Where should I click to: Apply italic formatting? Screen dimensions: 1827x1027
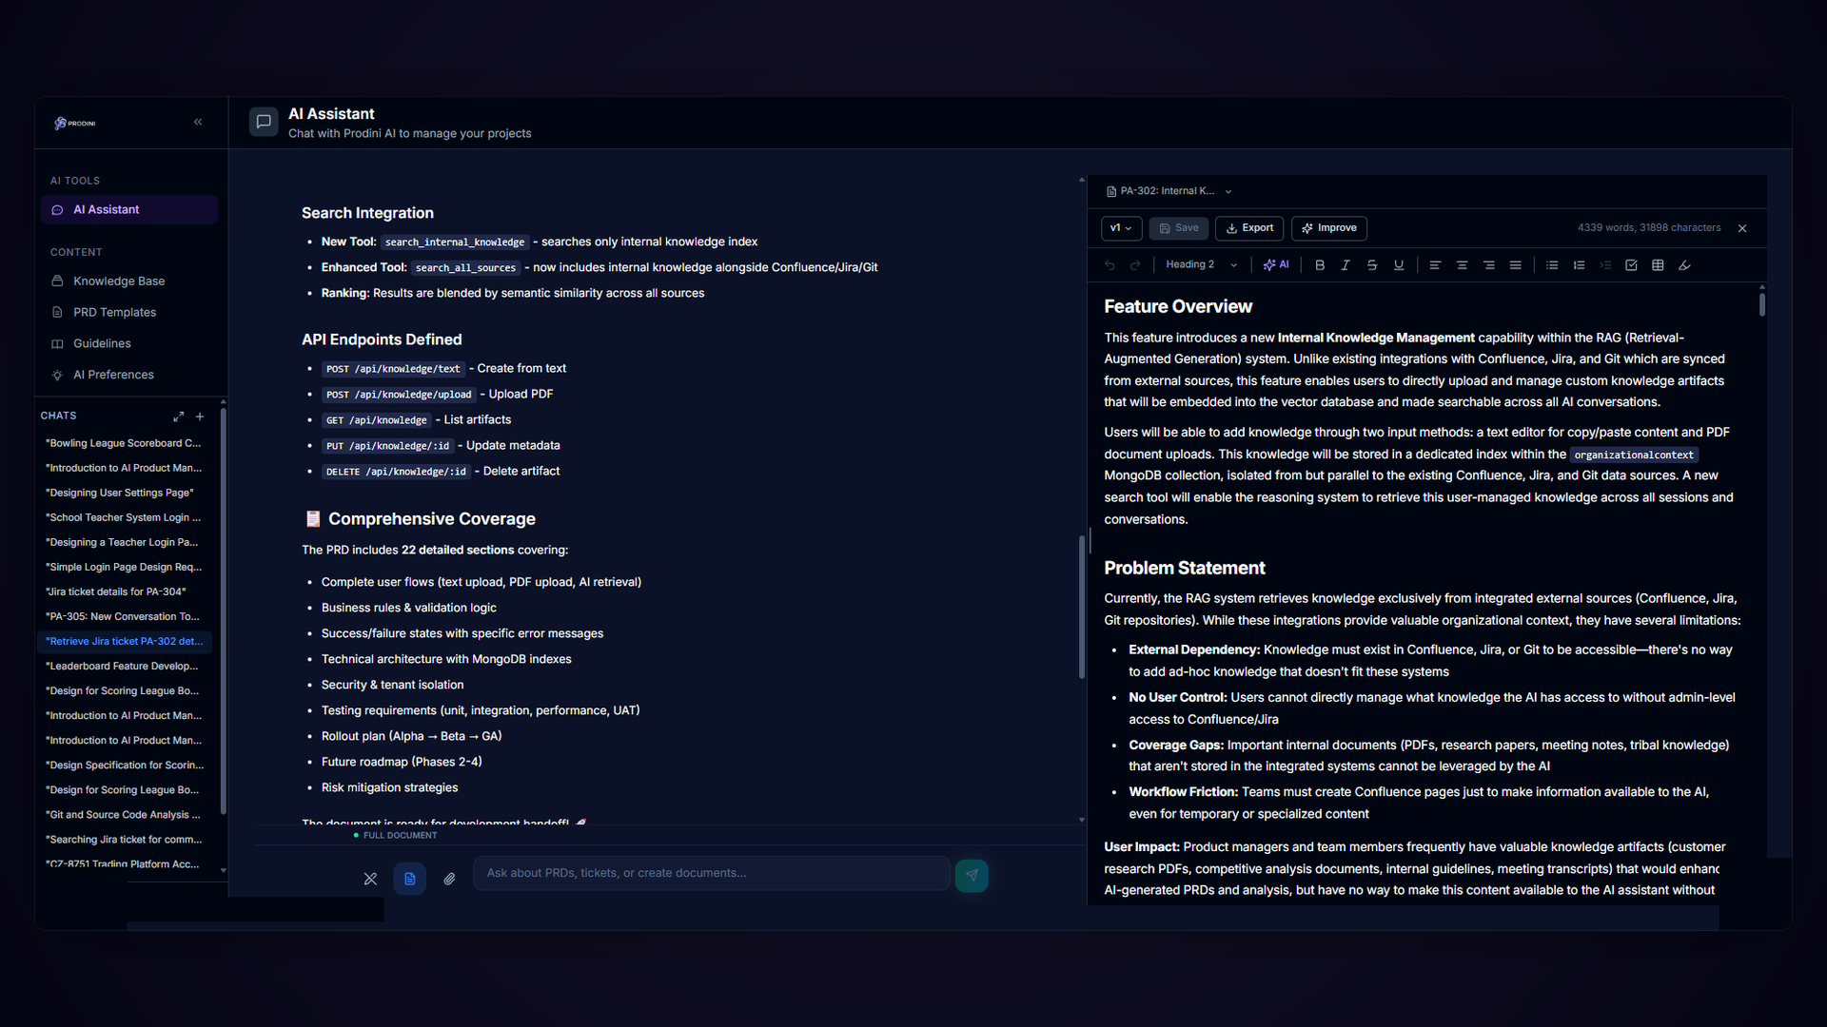click(x=1346, y=265)
